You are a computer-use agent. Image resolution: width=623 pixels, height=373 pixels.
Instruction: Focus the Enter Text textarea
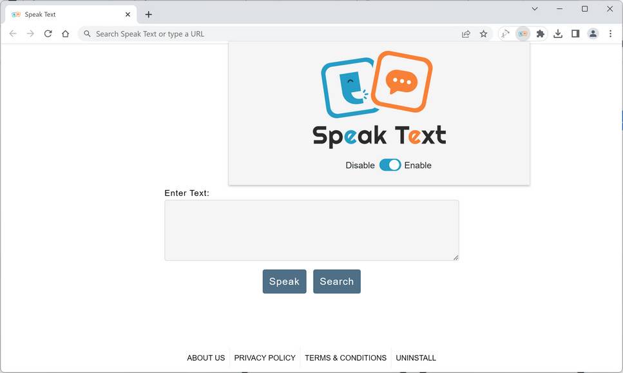(x=312, y=231)
